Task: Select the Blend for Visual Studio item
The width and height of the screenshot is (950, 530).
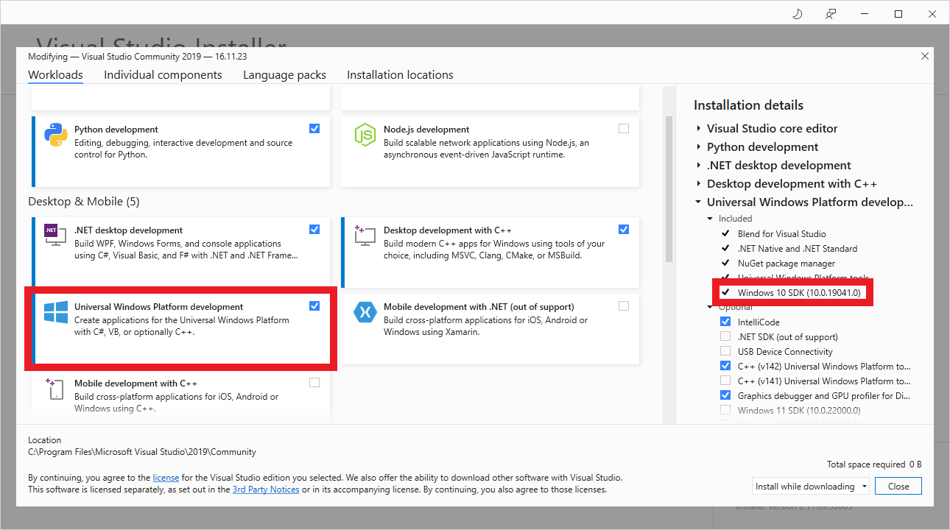Action: 781,233
